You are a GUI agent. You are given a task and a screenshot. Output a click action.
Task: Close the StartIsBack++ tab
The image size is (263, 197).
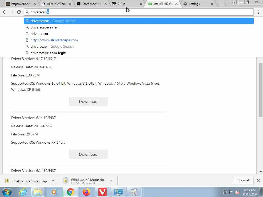point(106,4)
